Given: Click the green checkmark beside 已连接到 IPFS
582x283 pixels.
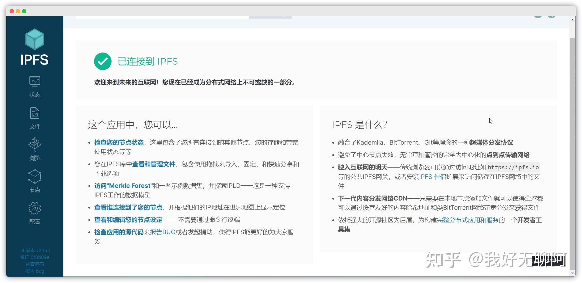Looking at the screenshot, I should point(103,61).
